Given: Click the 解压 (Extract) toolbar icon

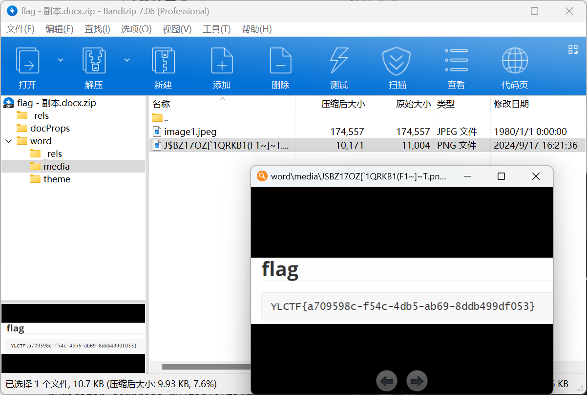Looking at the screenshot, I should 94,60.
